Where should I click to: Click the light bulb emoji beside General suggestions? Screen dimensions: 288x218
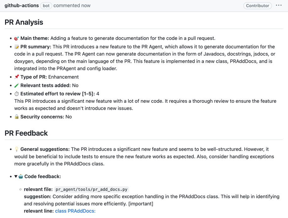17,149
